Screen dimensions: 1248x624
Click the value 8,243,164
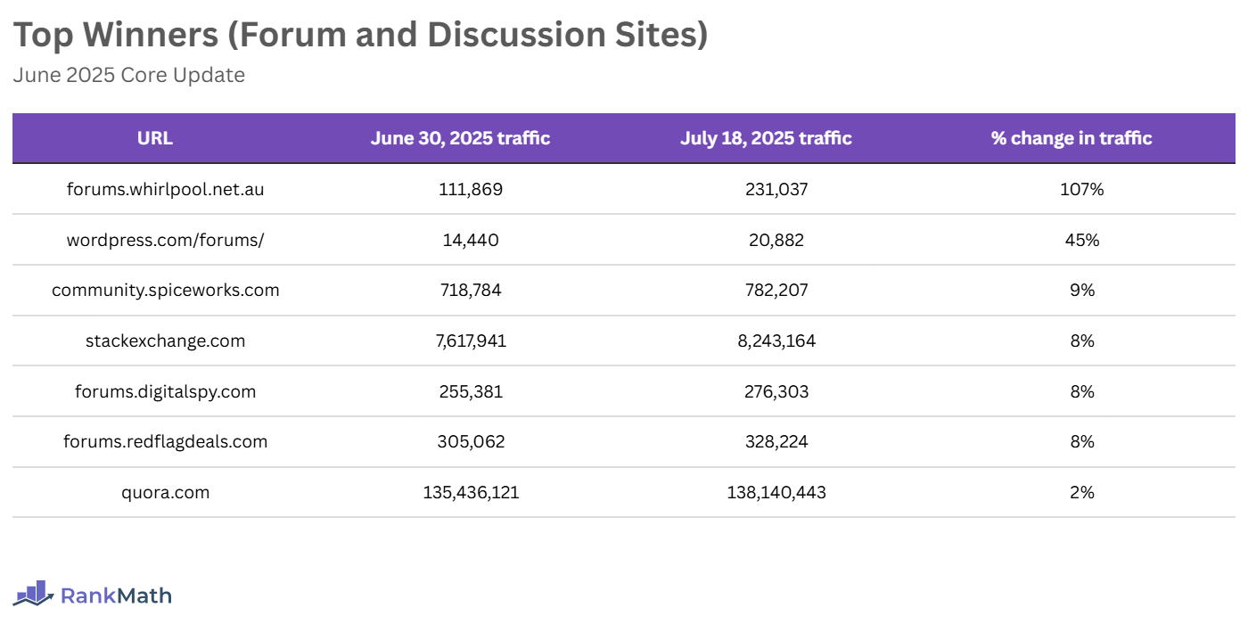(776, 341)
